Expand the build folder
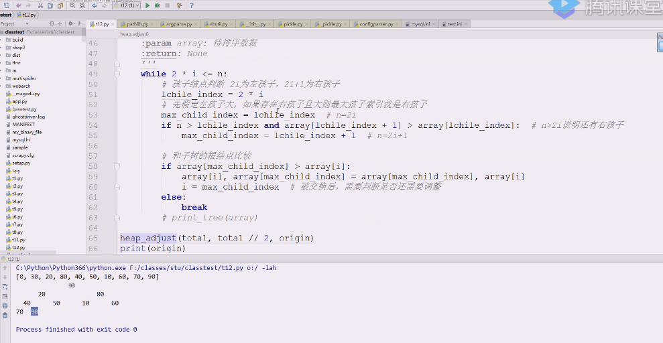This screenshot has height=343, width=663. tap(1, 40)
